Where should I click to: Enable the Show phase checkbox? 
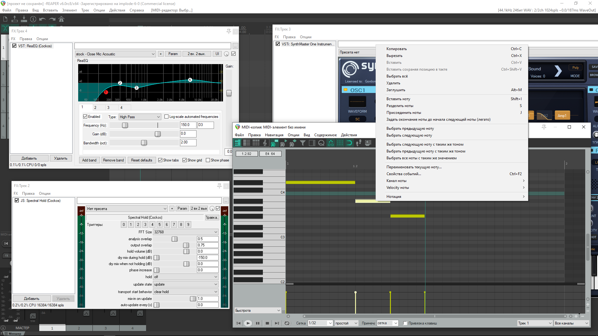tap(208, 160)
